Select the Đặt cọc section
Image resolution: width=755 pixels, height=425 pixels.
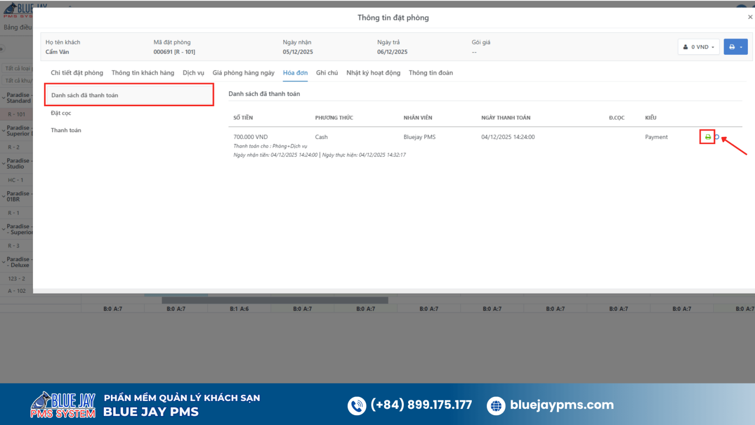point(61,113)
